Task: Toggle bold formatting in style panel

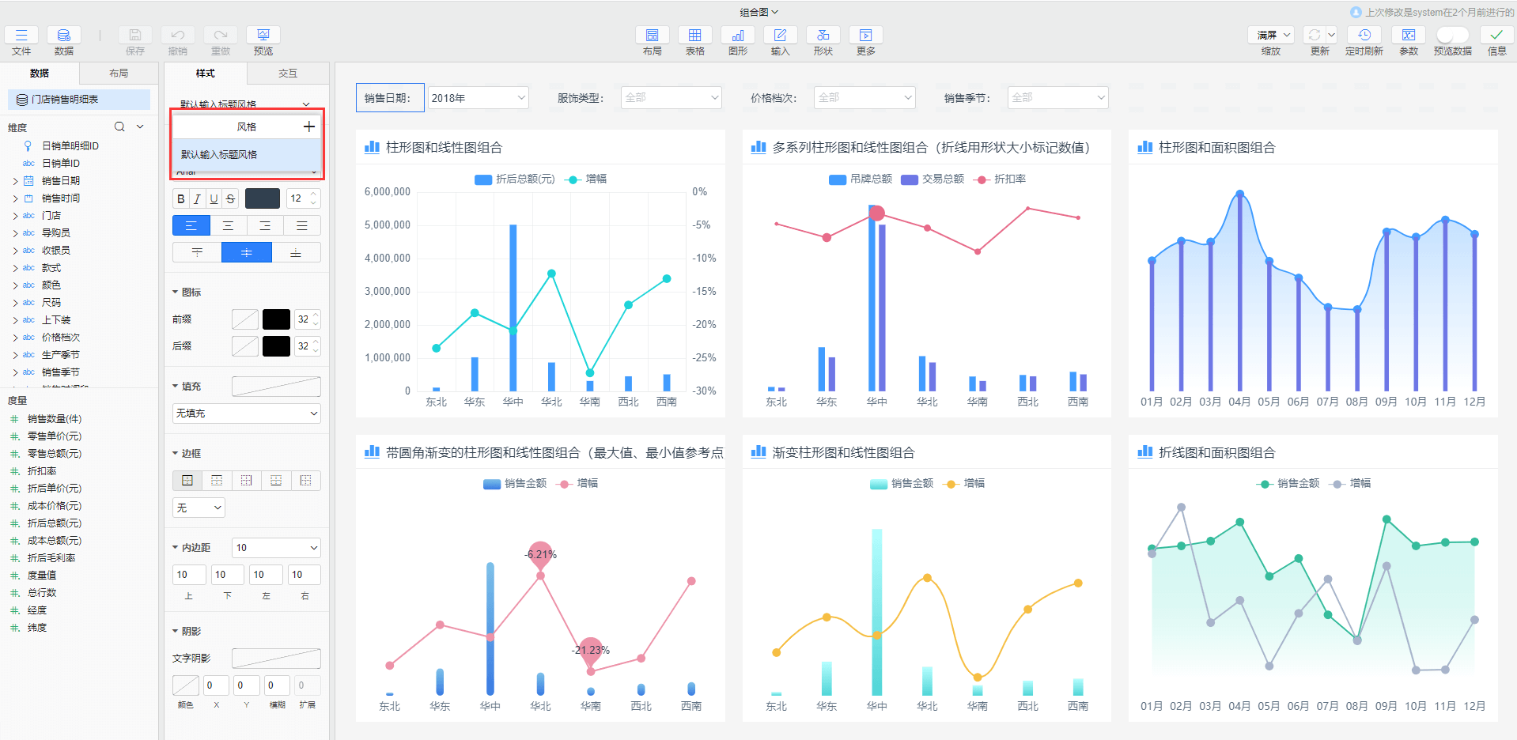Action: pos(180,198)
